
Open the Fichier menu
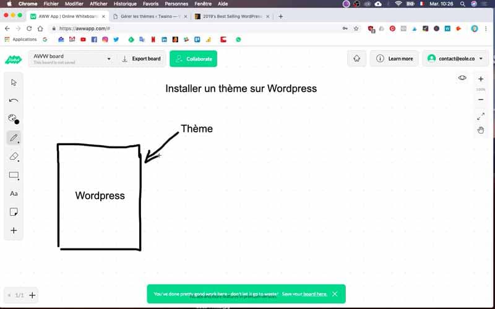(51, 4)
